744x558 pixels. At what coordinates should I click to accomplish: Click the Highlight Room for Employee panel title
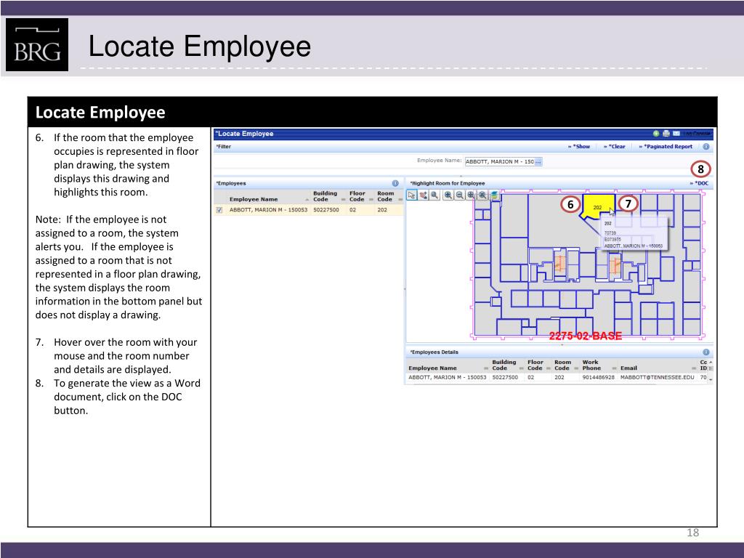click(x=448, y=183)
